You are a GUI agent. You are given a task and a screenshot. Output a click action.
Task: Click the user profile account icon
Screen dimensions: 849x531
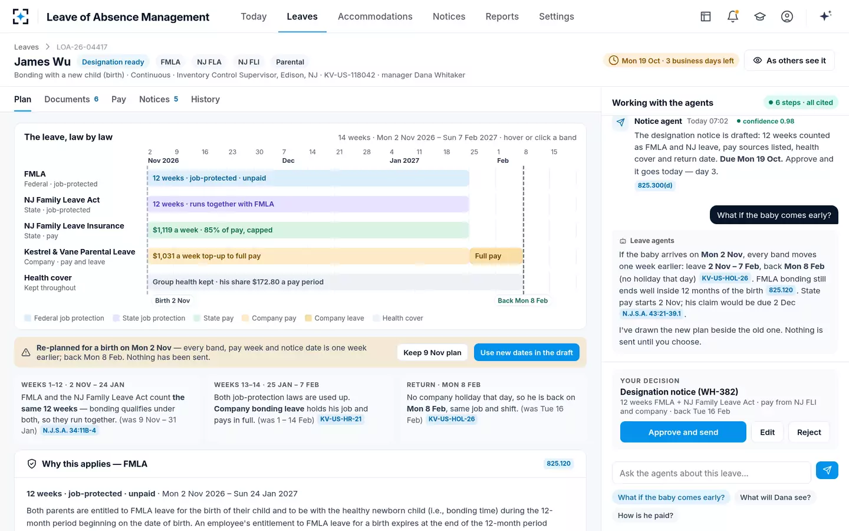coord(787,17)
